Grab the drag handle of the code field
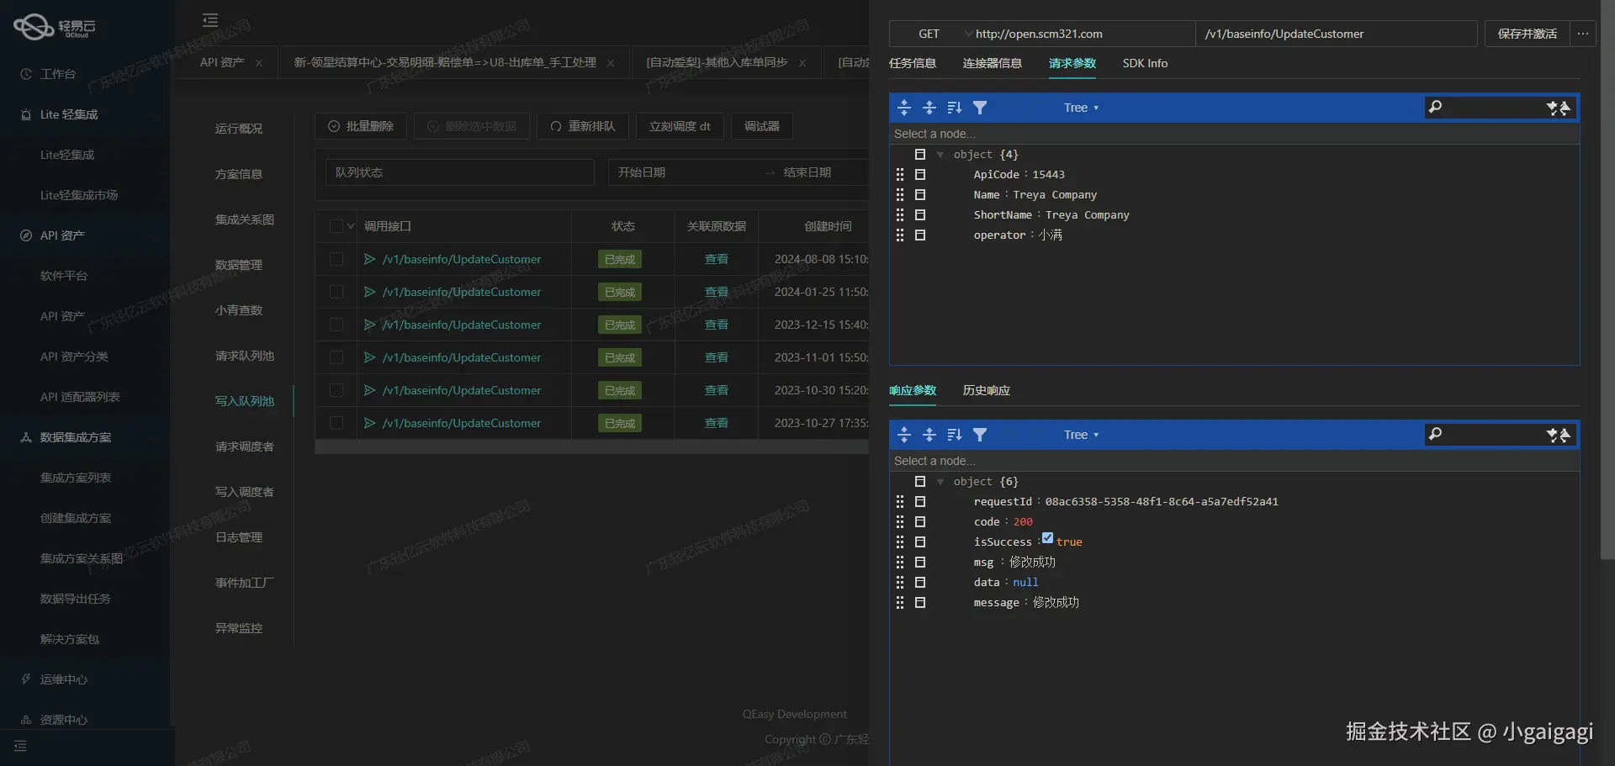Image resolution: width=1615 pixels, height=766 pixels. click(x=900, y=522)
